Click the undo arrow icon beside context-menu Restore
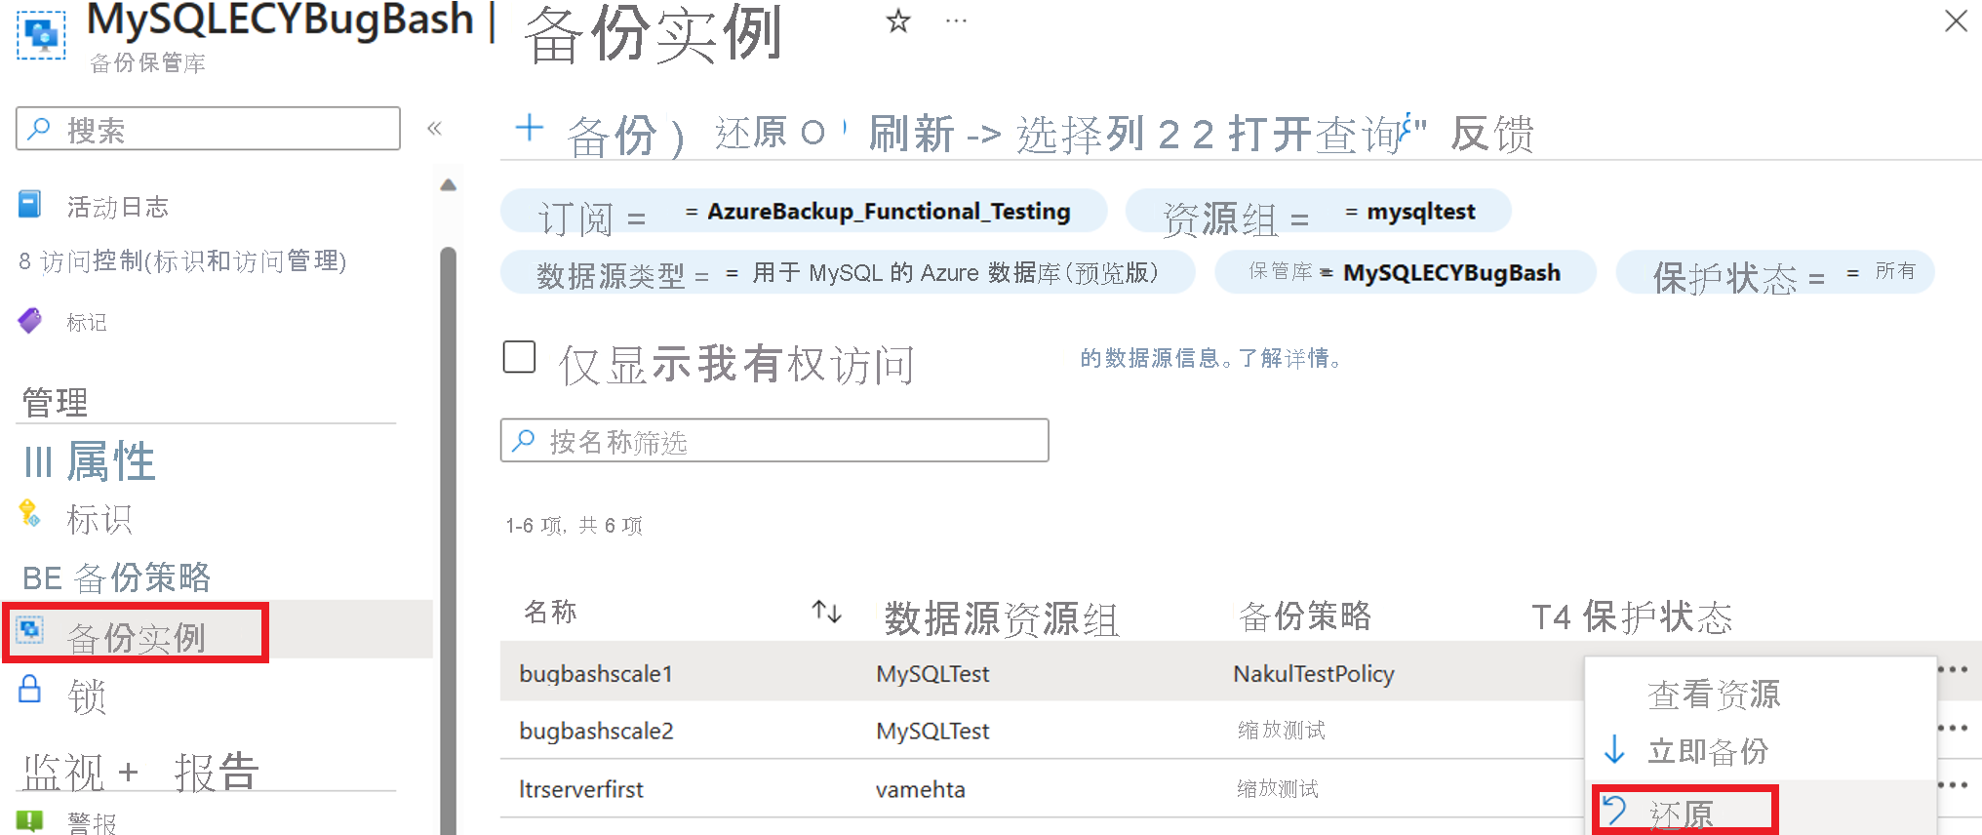The width and height of the screenshot is (1982, 835). point(1615,810)
